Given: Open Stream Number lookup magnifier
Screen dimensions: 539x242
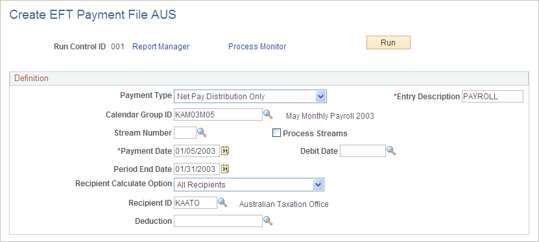Looking at the screenshot, I should coord(202,132).
